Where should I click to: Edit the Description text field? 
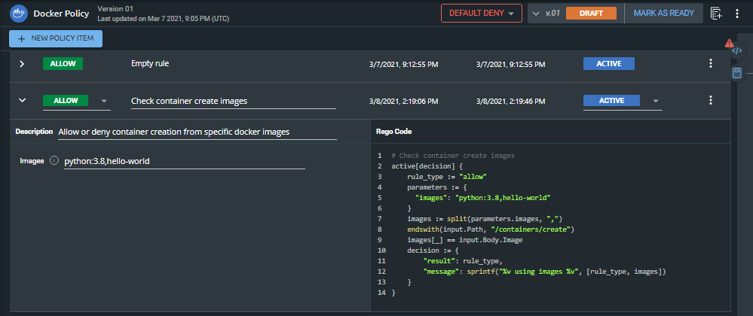click(x=196, y=132)
